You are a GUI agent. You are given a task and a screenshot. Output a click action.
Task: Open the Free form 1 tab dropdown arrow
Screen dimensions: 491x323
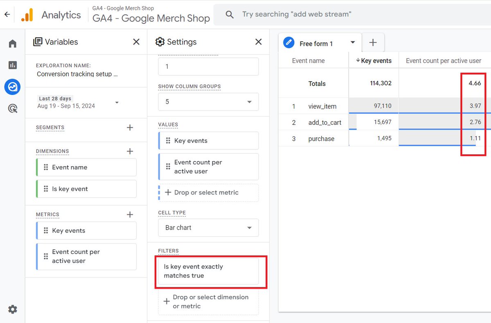(x=353, y=43)
